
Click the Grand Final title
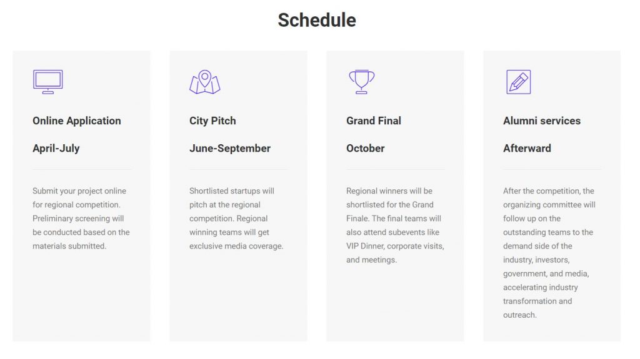[x=374, y=120]
